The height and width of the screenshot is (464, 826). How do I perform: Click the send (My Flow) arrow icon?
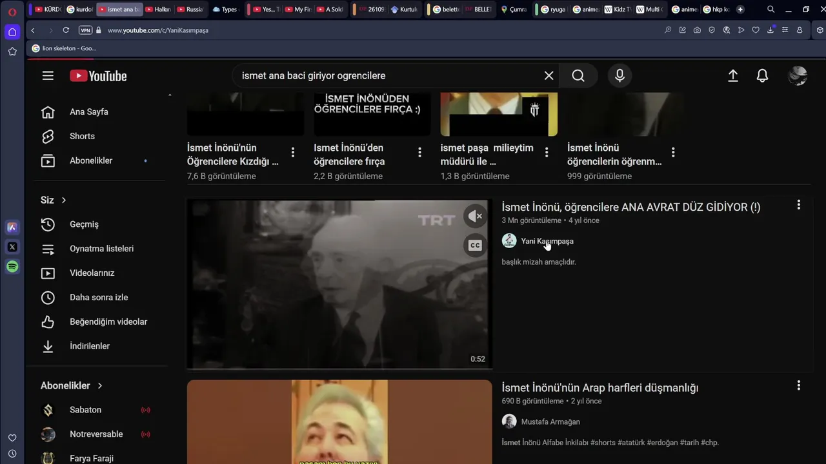[x=741, y=30]
